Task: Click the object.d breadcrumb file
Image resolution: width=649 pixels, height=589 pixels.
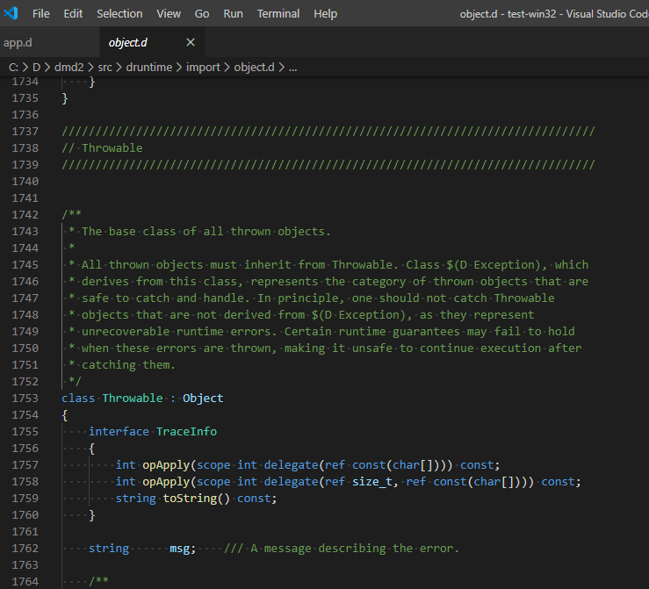Action: pyautogui.click(x=254, y=68)
